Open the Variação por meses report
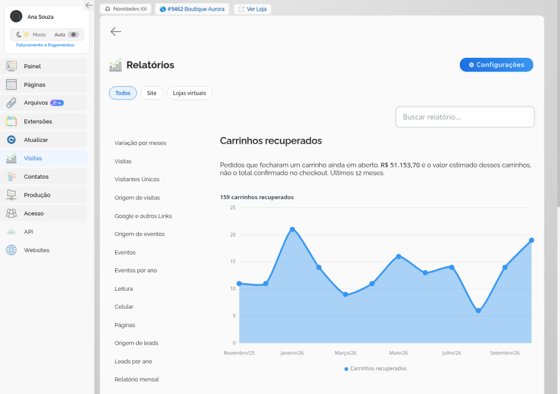The width and height of the screenshot is (560, 394). [141, 143]
